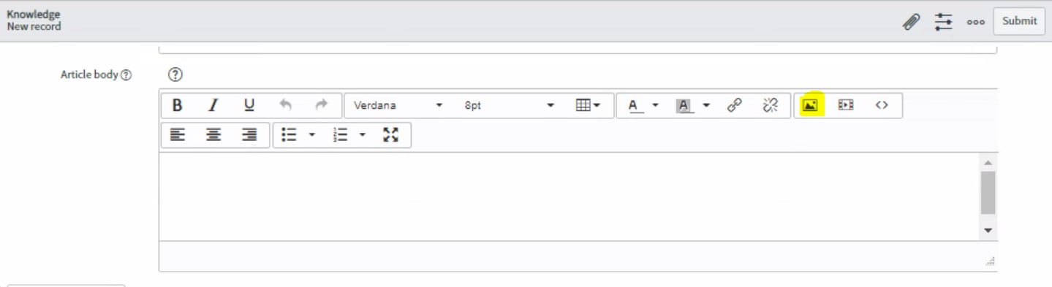Toggle italic text formatting
The height and width of the screenshot is (287, 1052).
click(213, 105)
